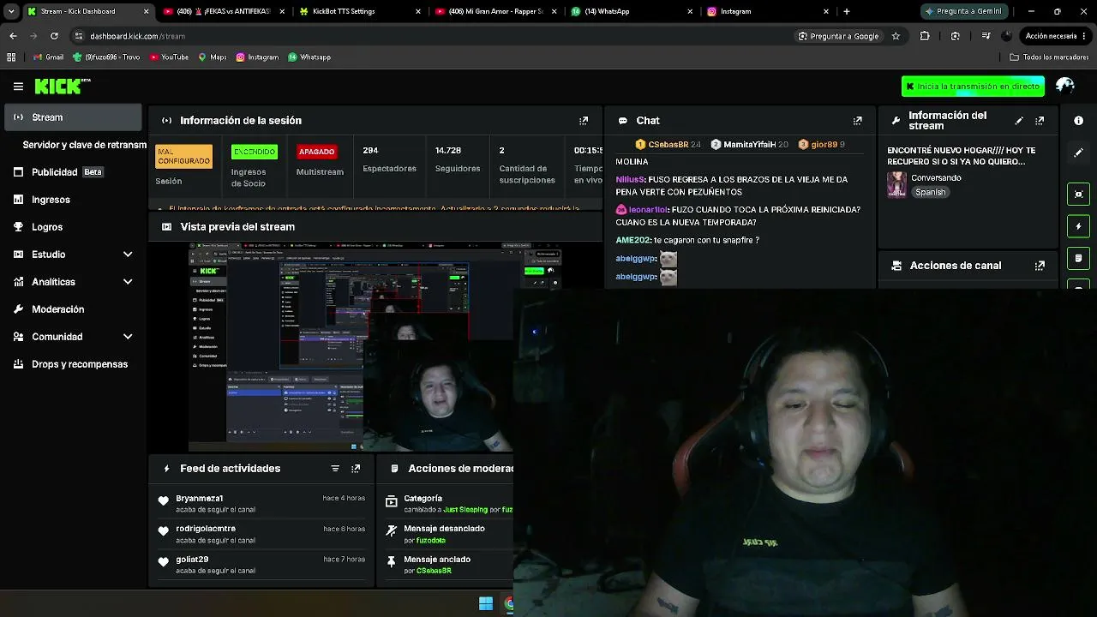Click the MAL CONFIGURADO session badge
Image resolution: width=1097 pixels, height=617 pixels.
coord(183,156)
